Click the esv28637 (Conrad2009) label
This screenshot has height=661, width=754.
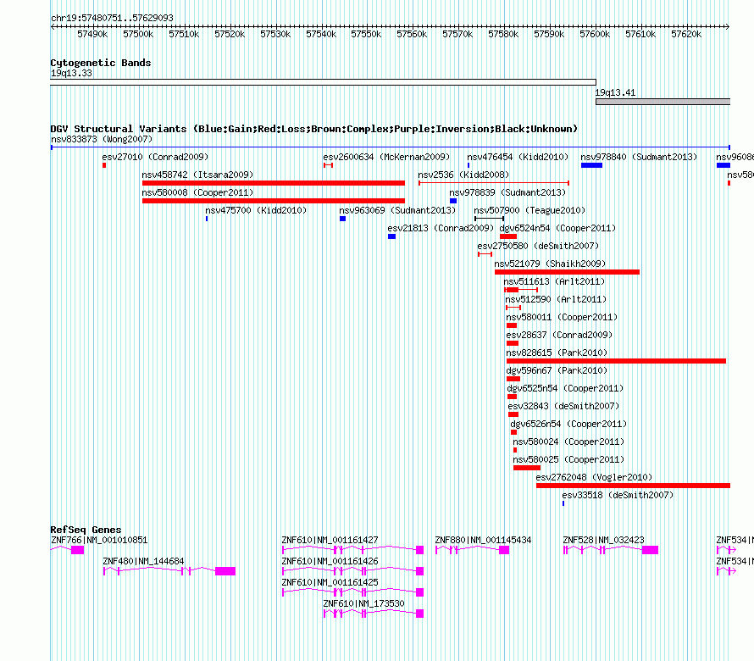559,336
